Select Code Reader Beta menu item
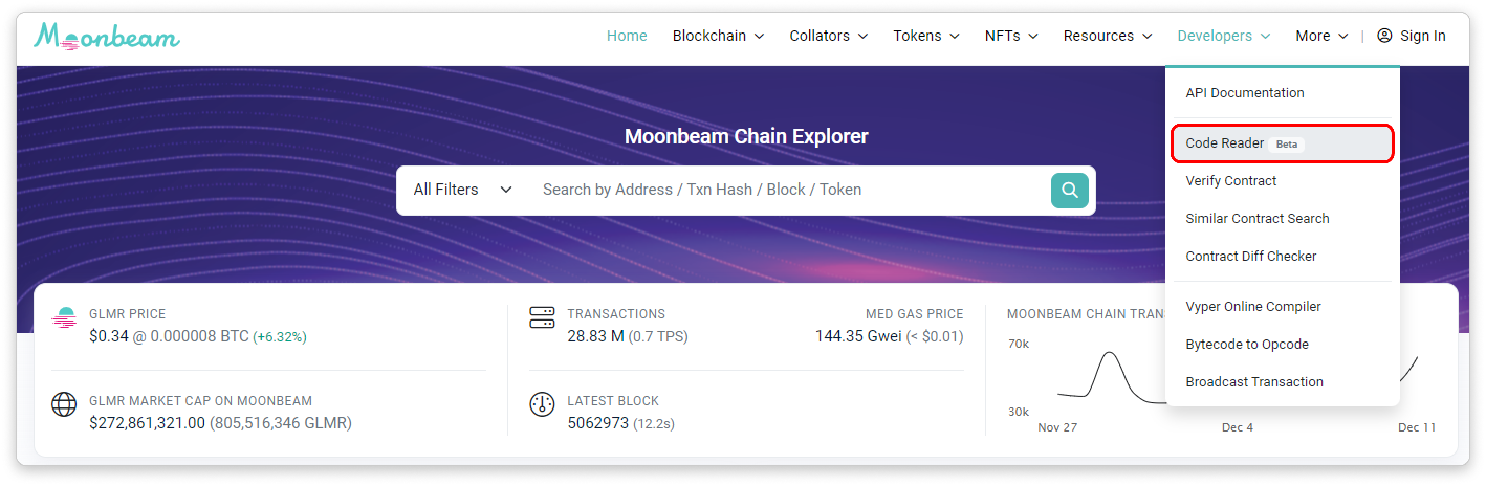Viewport: 1486px width, 486px height. click(x=1282, y=143)
